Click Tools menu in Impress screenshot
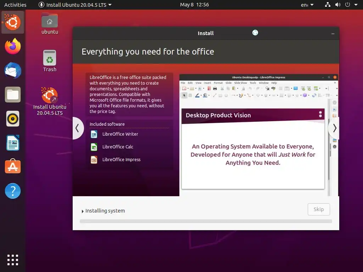The width and height of the screenshot is (363, 272). (253, 83)
